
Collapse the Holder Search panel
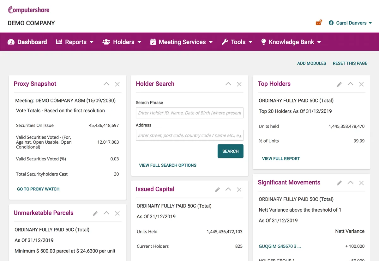[x=228, y=84]
